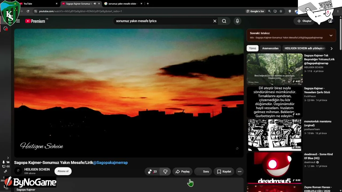The height and width of the screenshot is (192, 342).
Task: Open a new browser tab
Action: pos(148,4)
